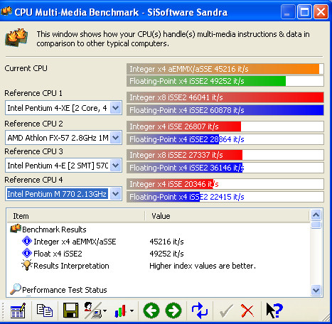Viewport: 332px width, 324px height.
Task: Click scroll up arrow in results list
Action: [x=316, y=215]
